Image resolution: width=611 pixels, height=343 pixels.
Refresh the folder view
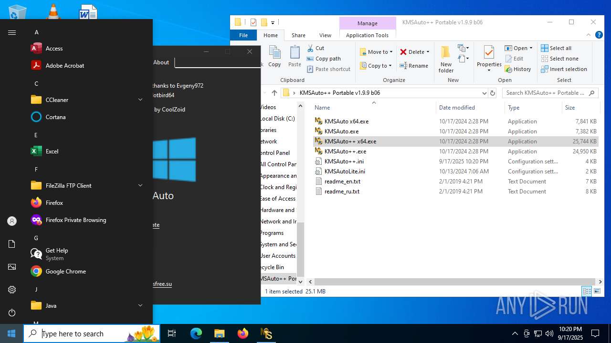coord(493,93)
